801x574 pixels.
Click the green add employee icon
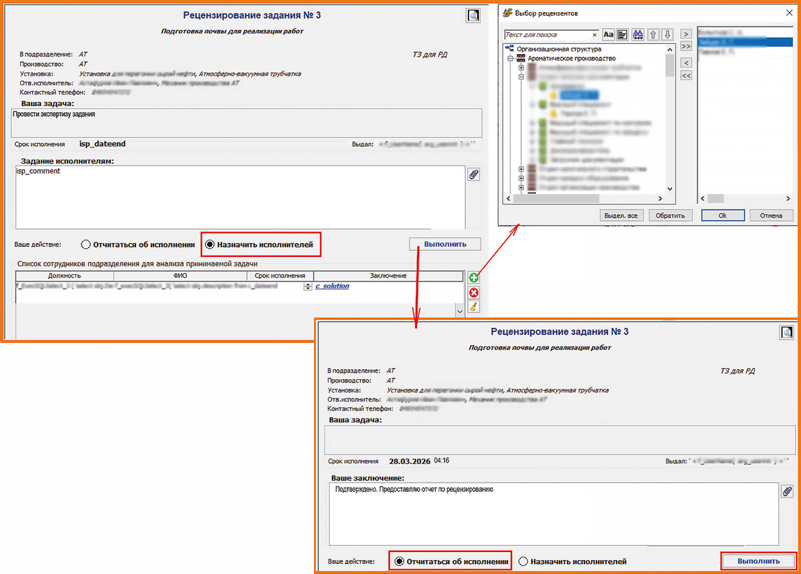click(x=474, y=278)
